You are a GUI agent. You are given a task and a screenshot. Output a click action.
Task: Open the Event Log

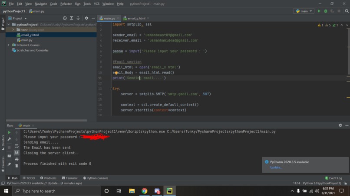pyautogui.click(x=333, y=178)
